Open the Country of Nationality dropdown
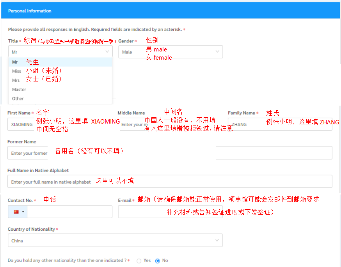Viewport: 341px width, 267px height. (x=115, y=240)
